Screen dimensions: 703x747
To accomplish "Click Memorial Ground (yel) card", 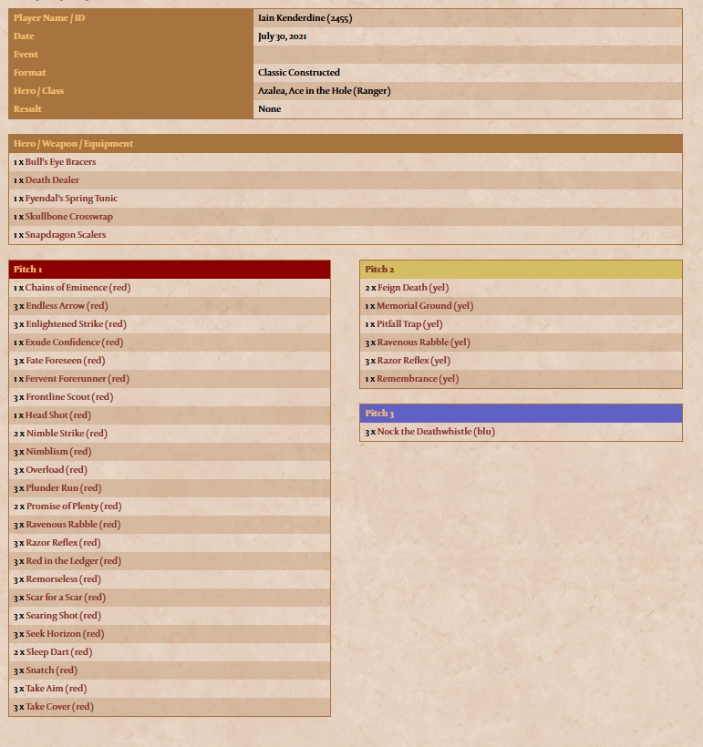I will (x=425, y=306).
